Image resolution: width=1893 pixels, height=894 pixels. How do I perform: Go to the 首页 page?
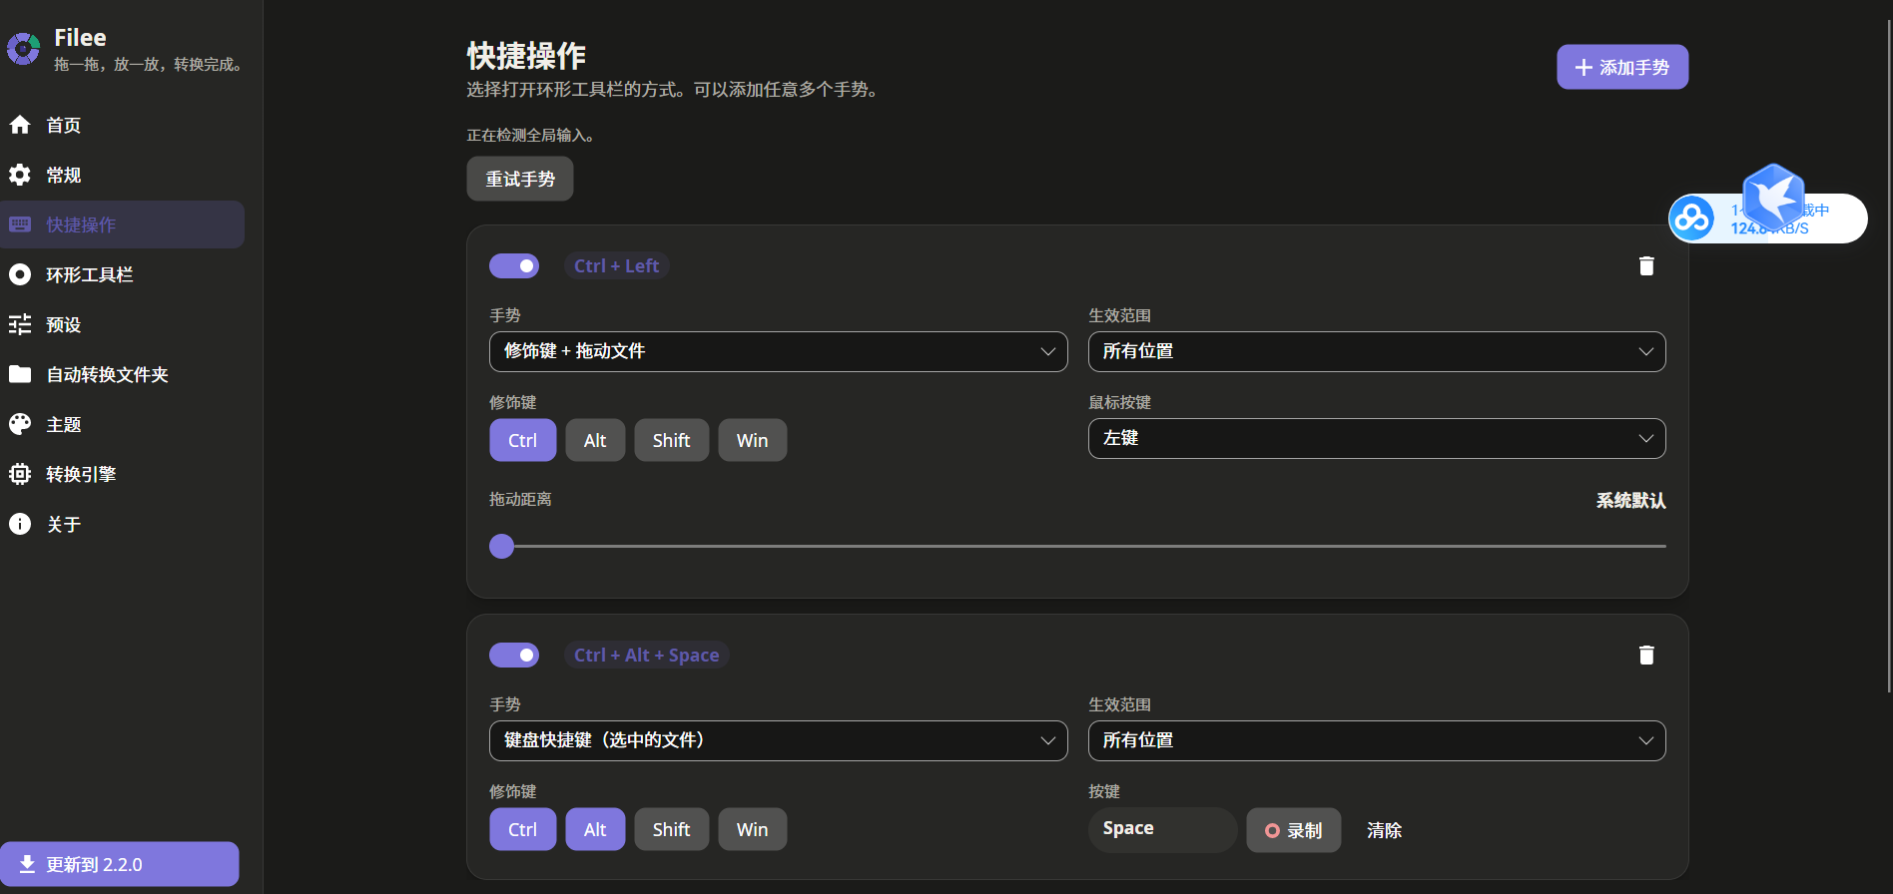122,125
